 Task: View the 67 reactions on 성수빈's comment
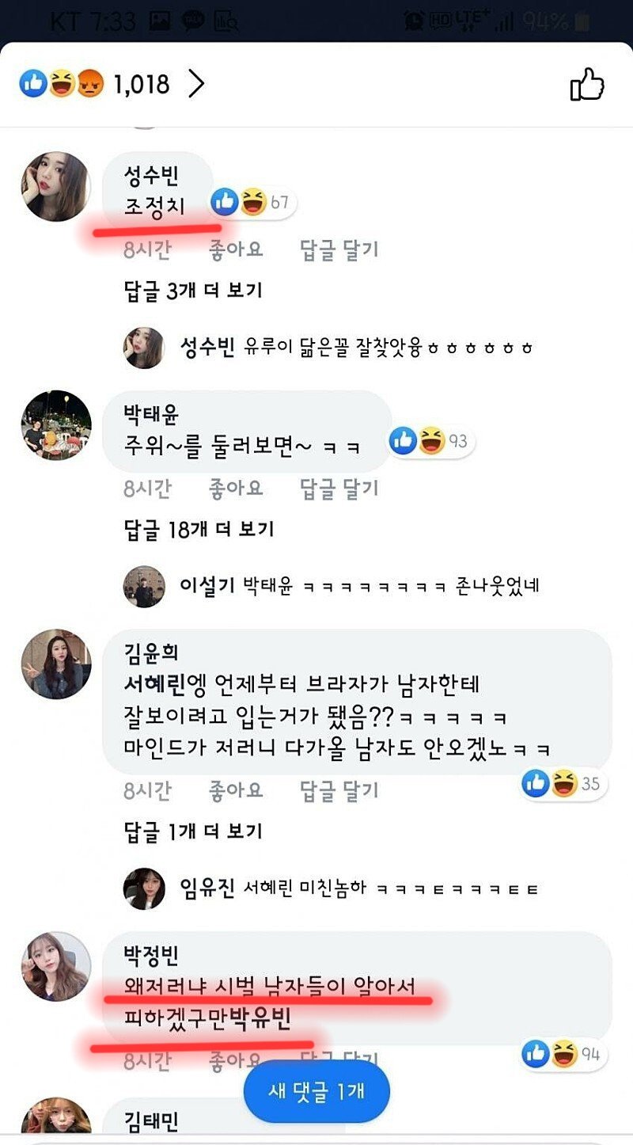pyautogui.click(x=253, y=203)
